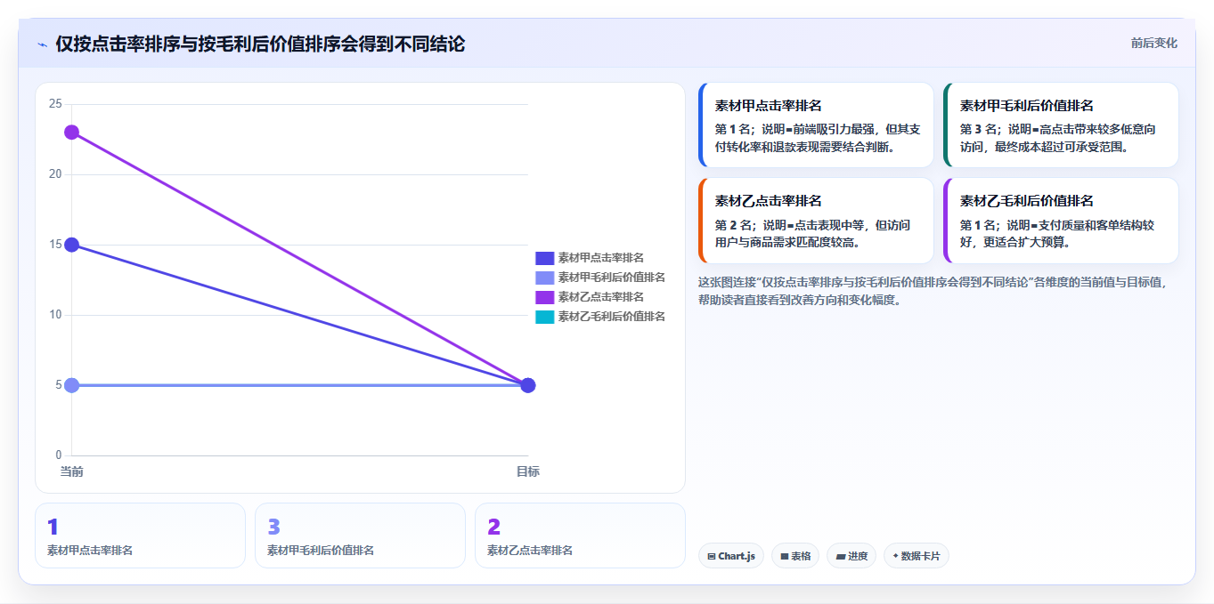The height and width of the screenshot is (604, 1214).
Task: Select the 表格 tag
Action: pos(795,556)
